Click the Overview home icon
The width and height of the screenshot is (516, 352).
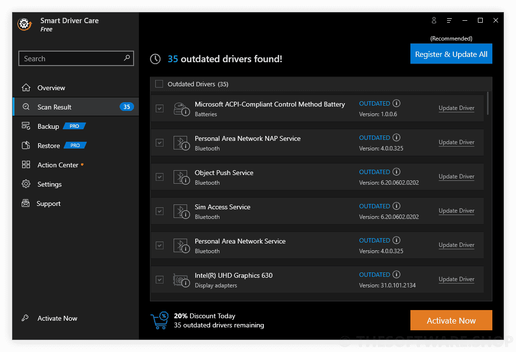pyautogui.click(x=26, y=88)
